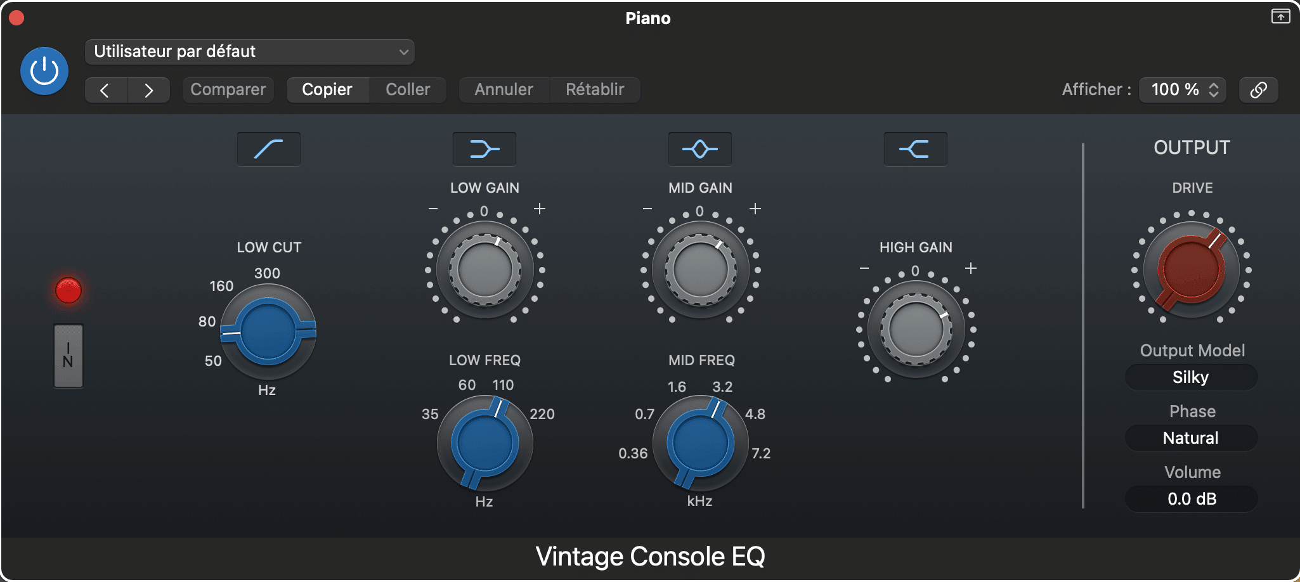1300x582 pixels.
Task: Click the Vintage Console EQ title
Action: tap(650, 557)
